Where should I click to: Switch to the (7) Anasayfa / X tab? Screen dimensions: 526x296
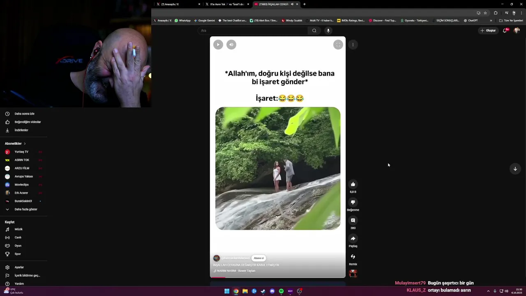(178, 4)
